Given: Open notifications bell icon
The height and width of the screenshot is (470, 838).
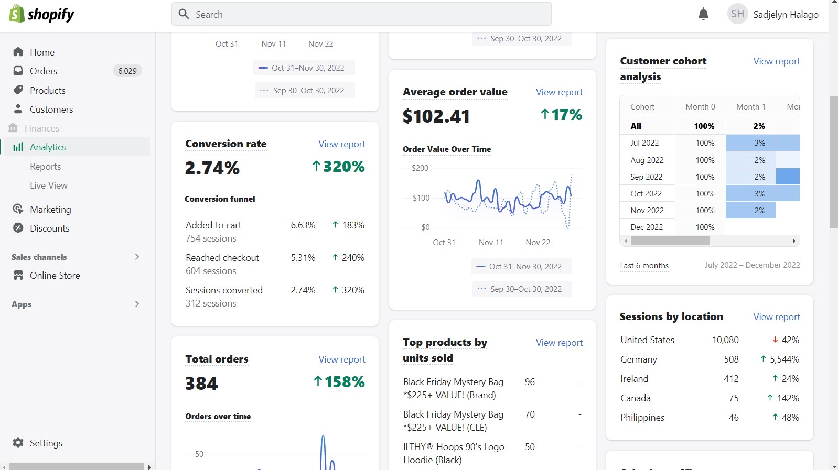Looking at the screenshot, I should [703, 14].
